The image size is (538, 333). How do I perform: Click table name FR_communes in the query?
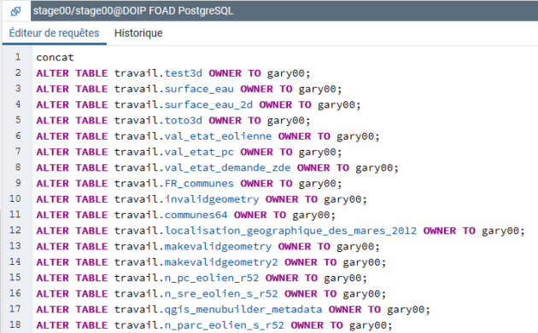(199, 183)
